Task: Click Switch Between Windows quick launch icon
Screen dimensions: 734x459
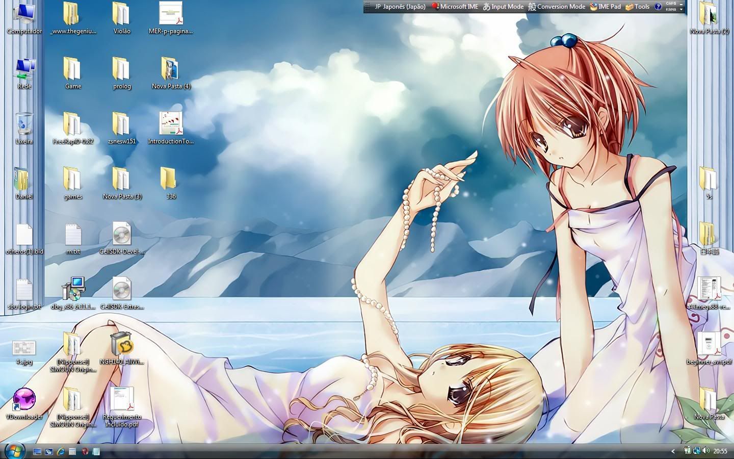Action: 49,451
